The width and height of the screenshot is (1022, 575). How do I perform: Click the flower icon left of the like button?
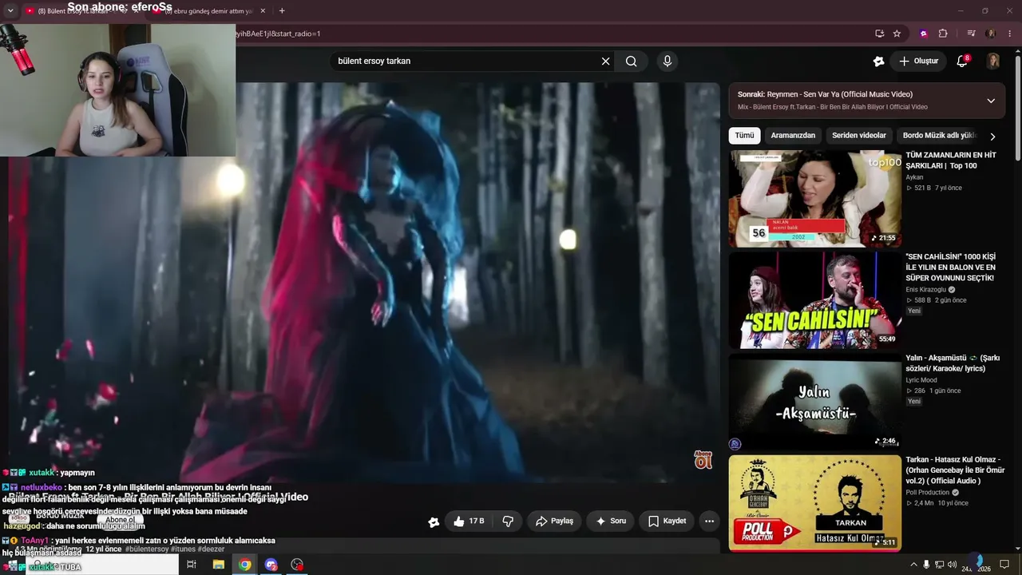[434, 521]
